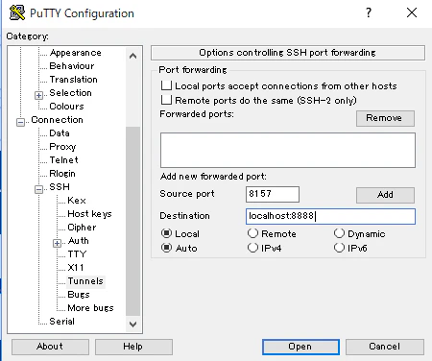Image resolution: width=432 pixels, height=361 pixels.
Task: Open the Appearance category
Action: tap(76, 53)
